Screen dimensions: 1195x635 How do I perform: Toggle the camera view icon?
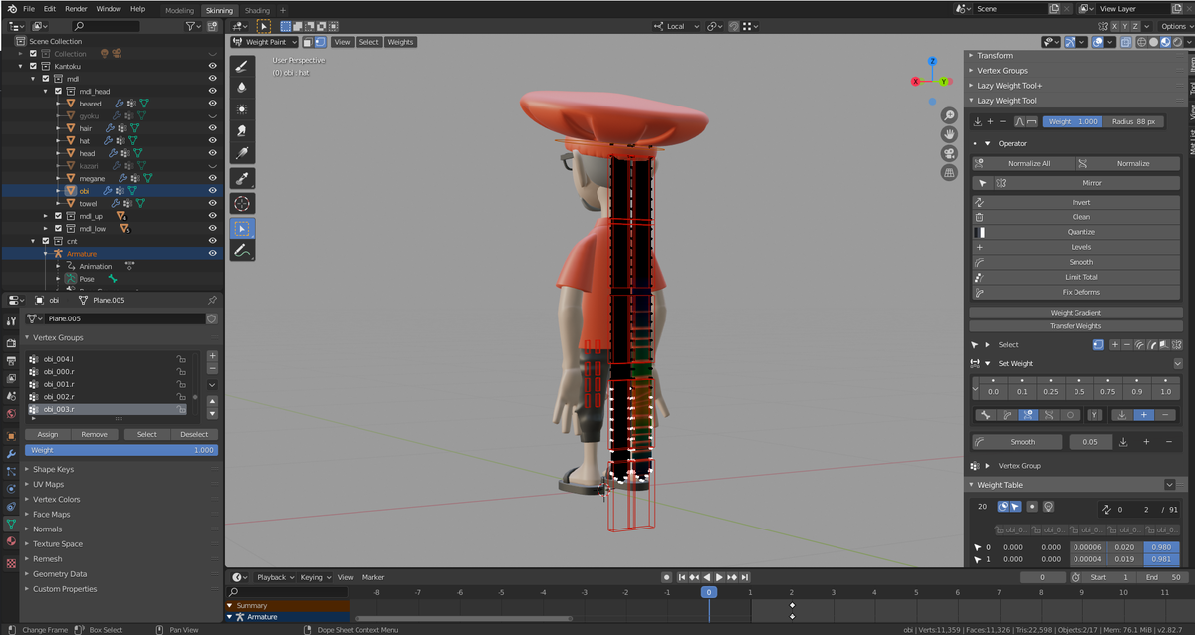click(x=949, y=153)
